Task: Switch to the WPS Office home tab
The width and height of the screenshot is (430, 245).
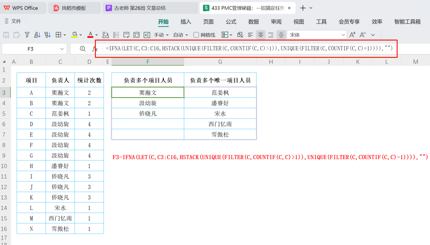Action: pyautogui.click(x=23, y=8)
